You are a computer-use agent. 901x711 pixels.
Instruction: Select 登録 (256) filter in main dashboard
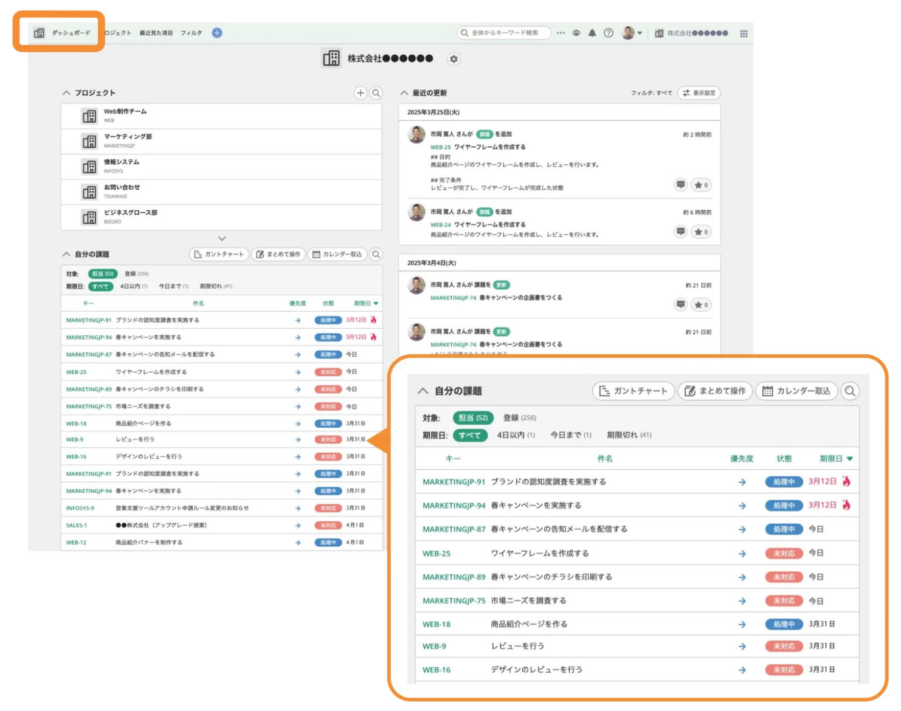[136, 273]
